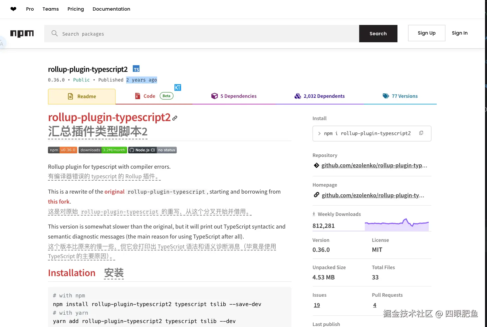The width and height of the screenshot is (487, 327).
Task: Click the npm i install command box
Action: [372, 133]
